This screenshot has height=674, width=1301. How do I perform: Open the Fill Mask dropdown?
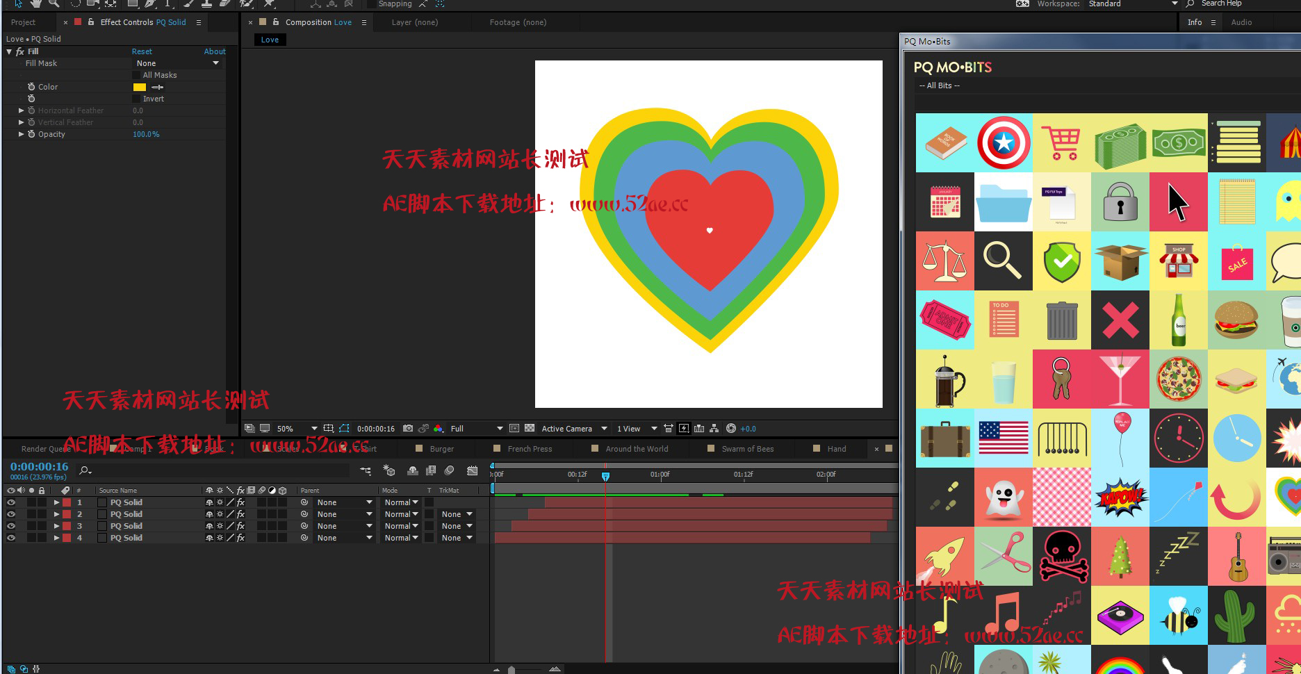tap(177, 63)
